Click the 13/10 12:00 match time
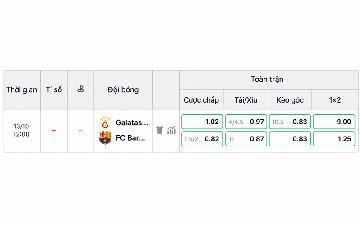The height and width of the screenshot is (226, 361). 21,130
